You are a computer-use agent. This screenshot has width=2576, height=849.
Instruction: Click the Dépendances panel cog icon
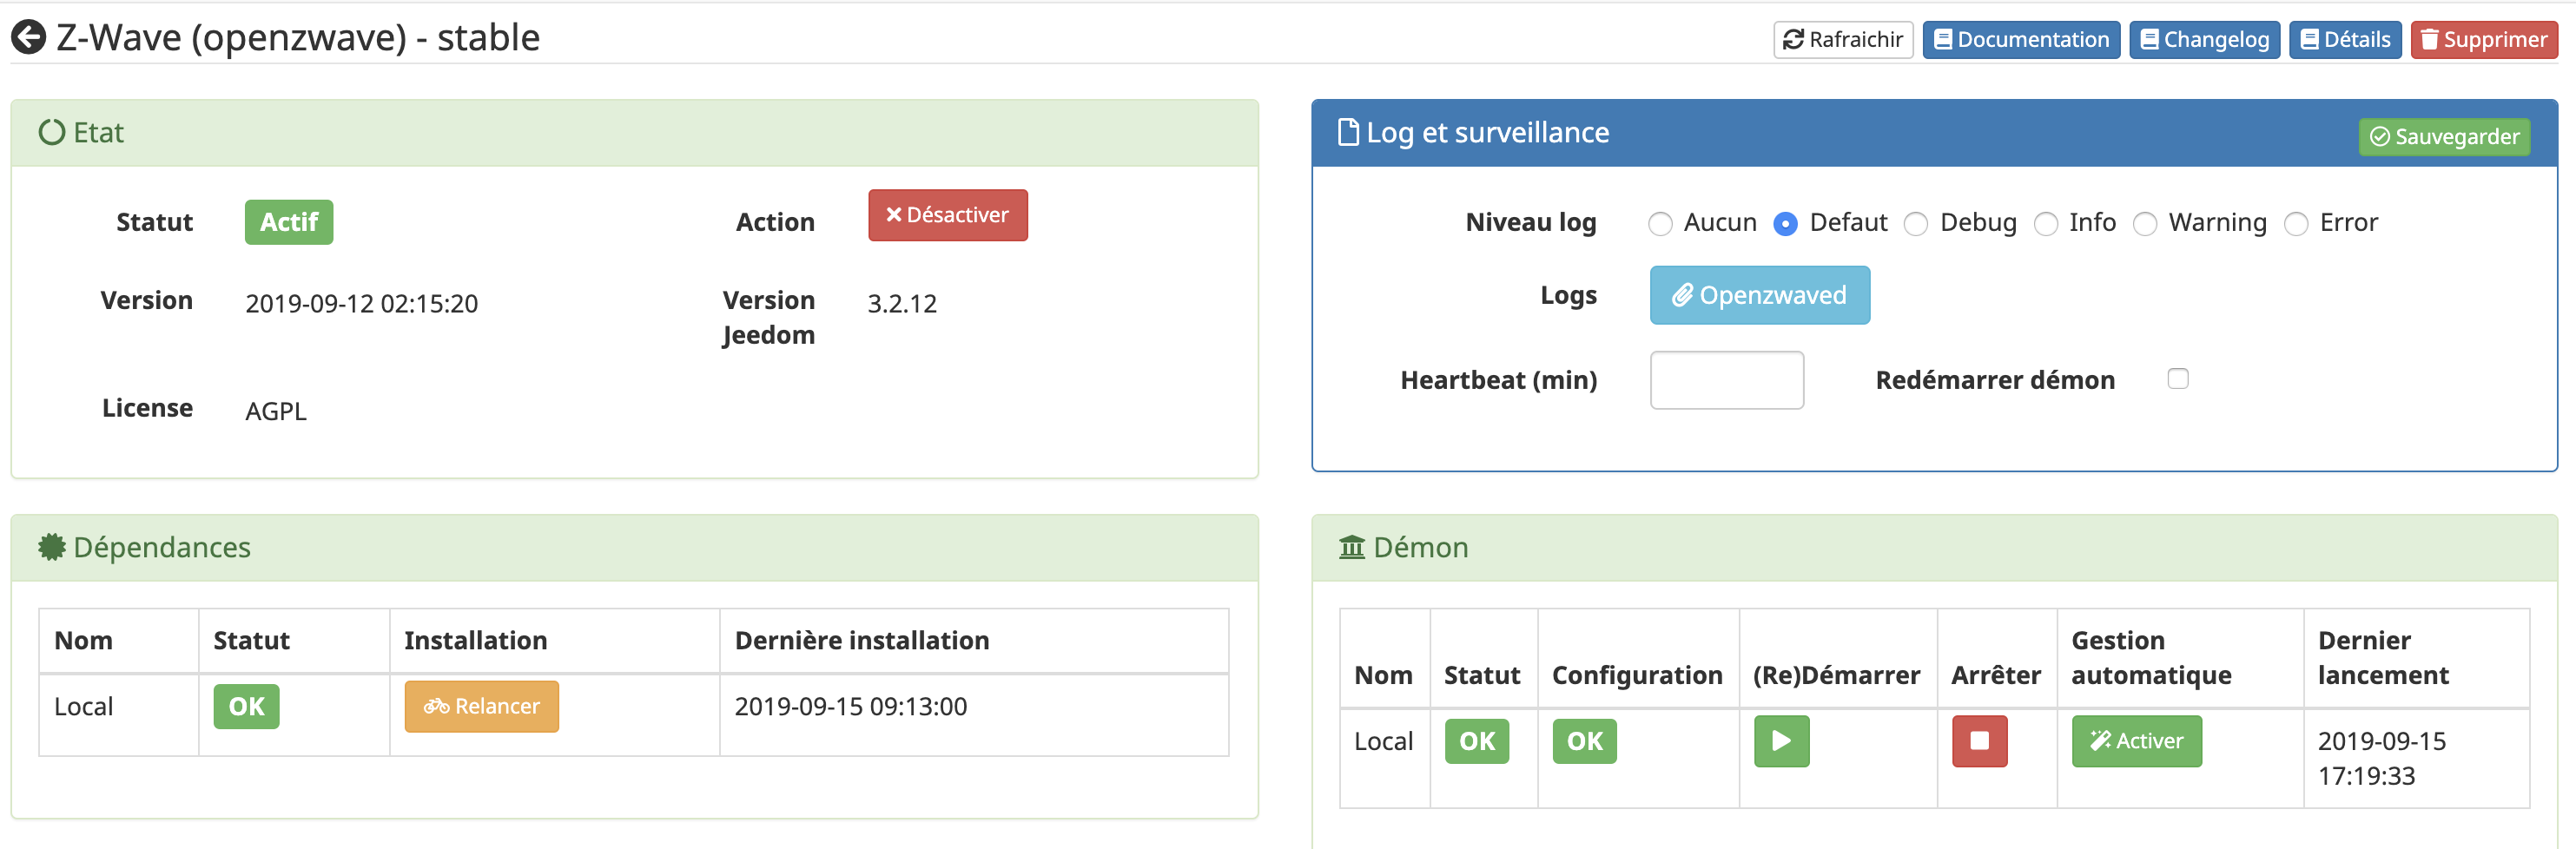(51, 547)
